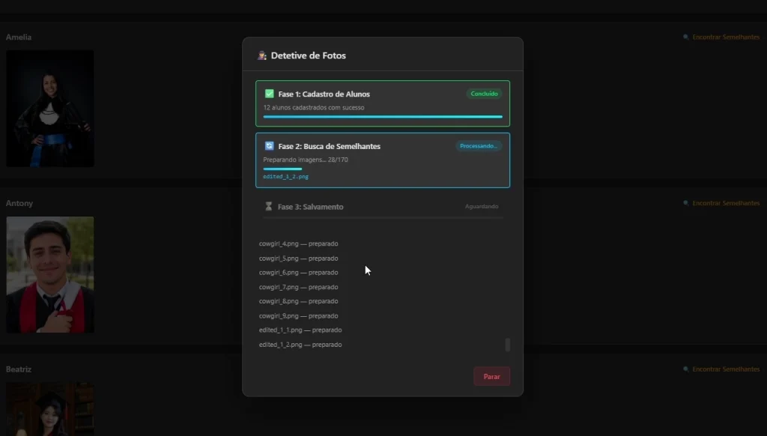Select the cowgirl_4.png log entry

pos(298,243)
